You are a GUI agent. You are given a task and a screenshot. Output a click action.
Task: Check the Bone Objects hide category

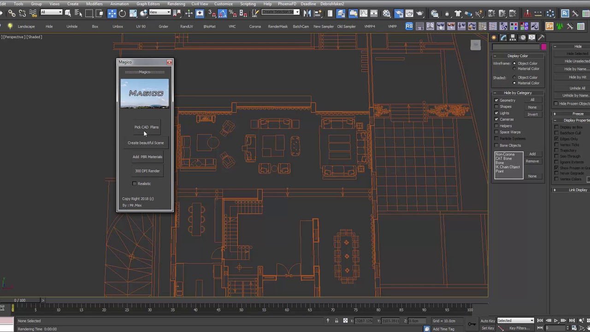[x=496, y=145]
